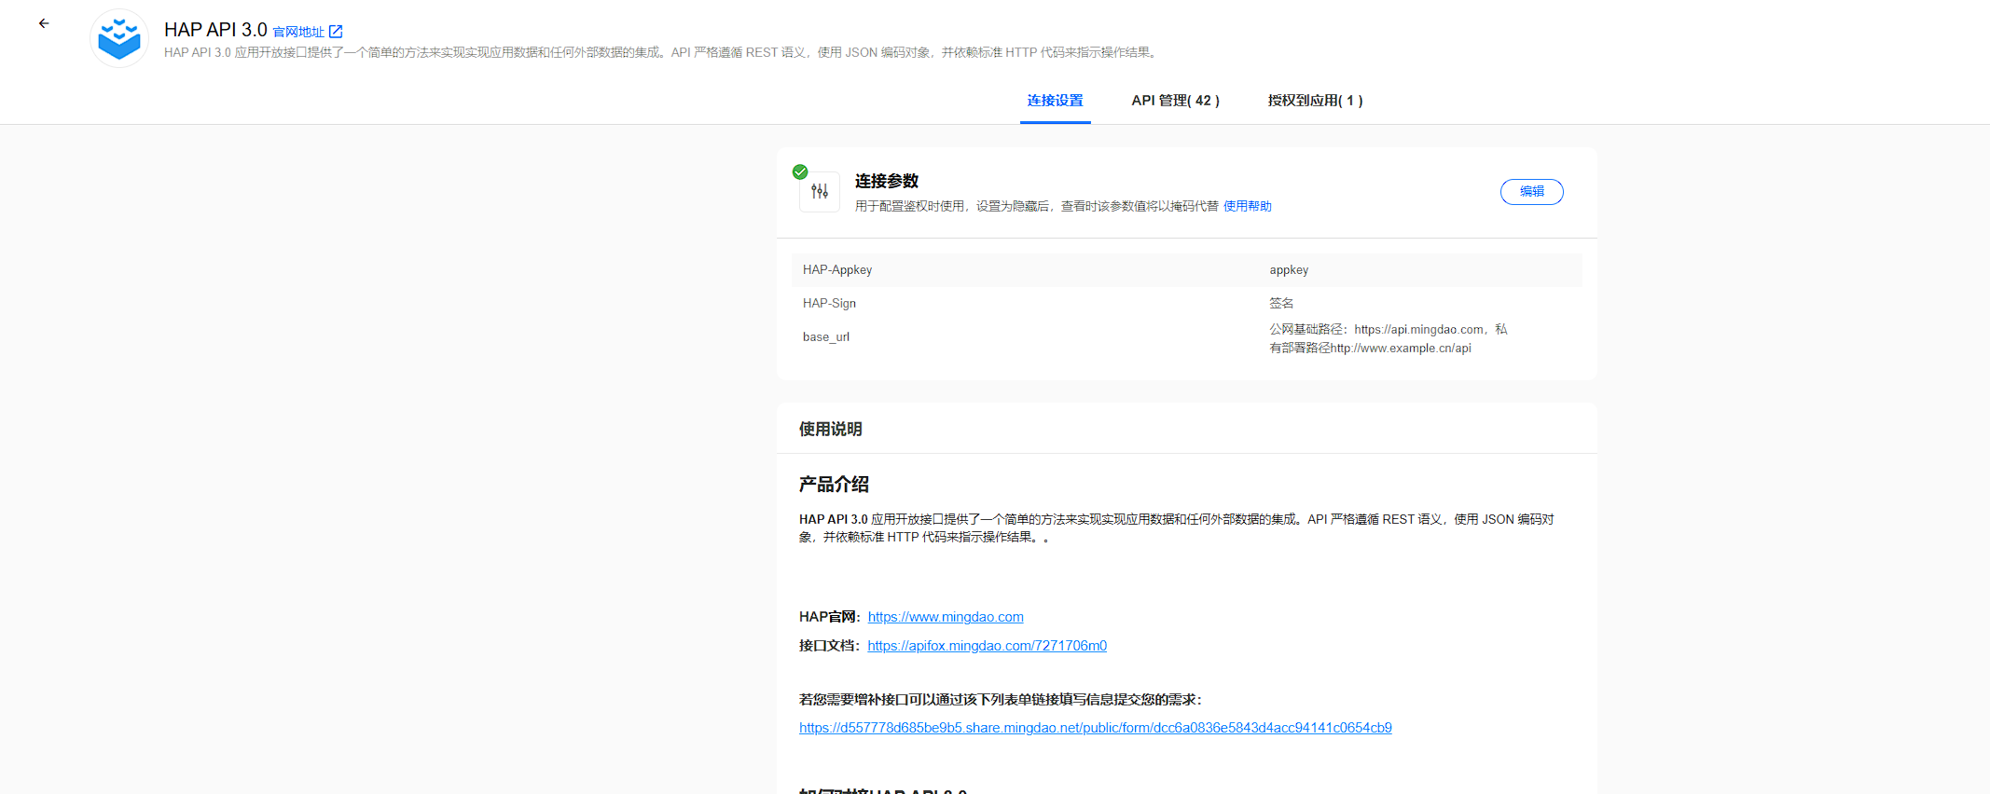Click the 产品介绍 heading
The image size is (1990, 794).
[834, 485]
